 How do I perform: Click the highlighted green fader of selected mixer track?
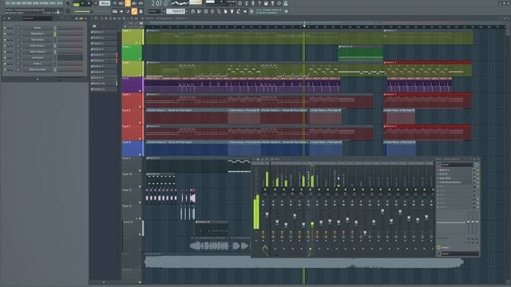tap(312, 224)
